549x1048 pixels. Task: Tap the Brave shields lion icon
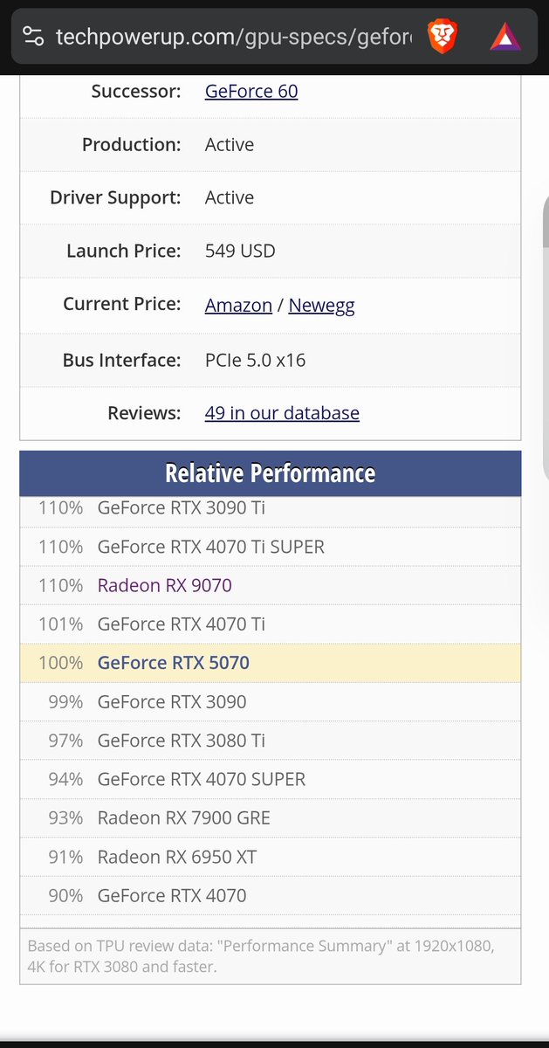click(x=443, y=37)
